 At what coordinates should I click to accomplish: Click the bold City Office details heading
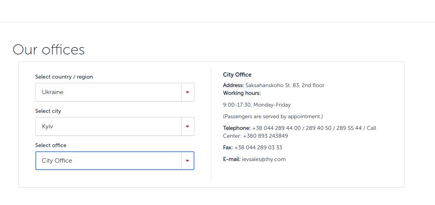click(x=237, y=75)
